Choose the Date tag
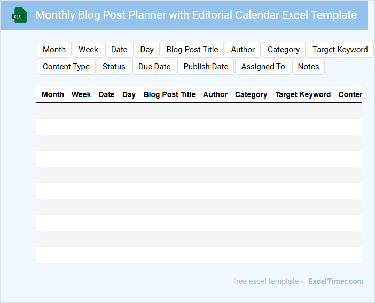 (119, 50)
